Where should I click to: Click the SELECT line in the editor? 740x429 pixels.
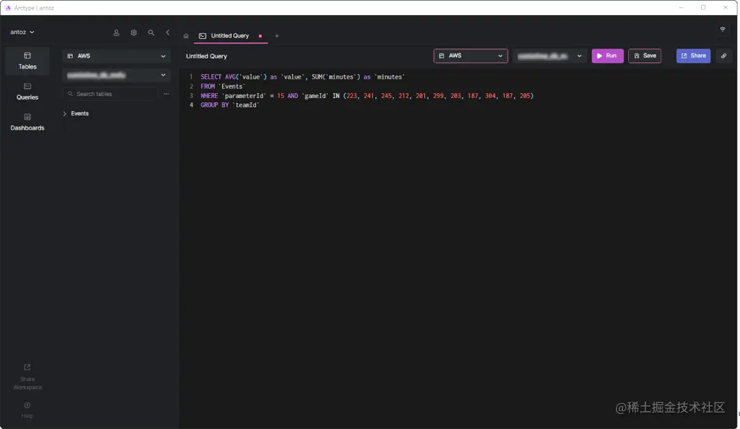pyautogui.click(x=303, y=77)
